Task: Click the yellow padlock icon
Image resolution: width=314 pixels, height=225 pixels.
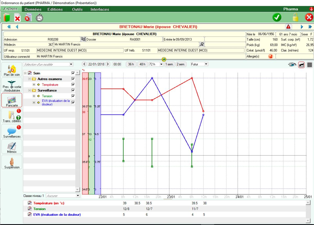Action: (295, 18)
